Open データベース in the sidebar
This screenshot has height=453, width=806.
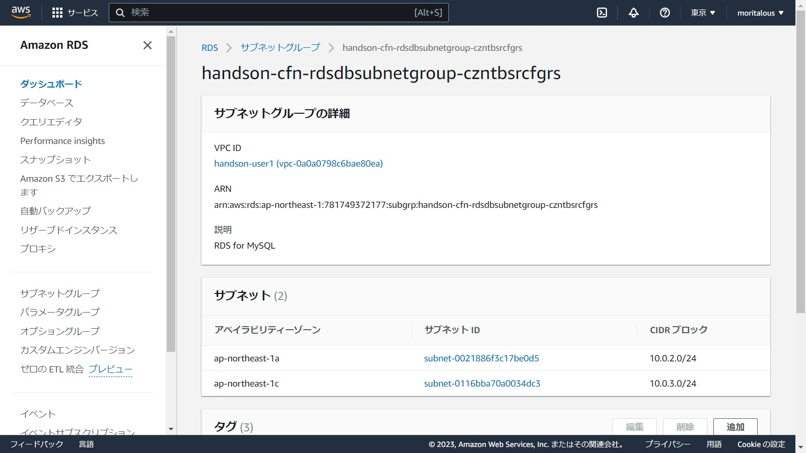pyautogui.click(x=47, y=103)
